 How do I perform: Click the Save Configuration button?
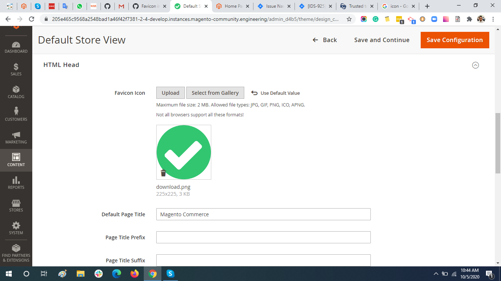point(454,40)
